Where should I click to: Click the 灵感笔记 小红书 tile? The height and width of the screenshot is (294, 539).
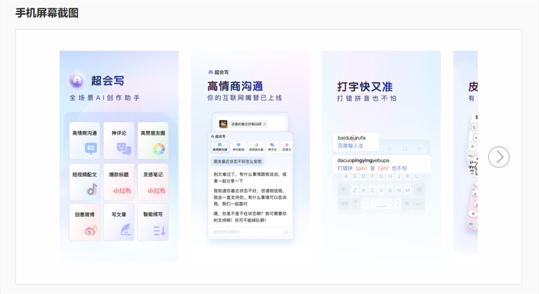point(153,182)
